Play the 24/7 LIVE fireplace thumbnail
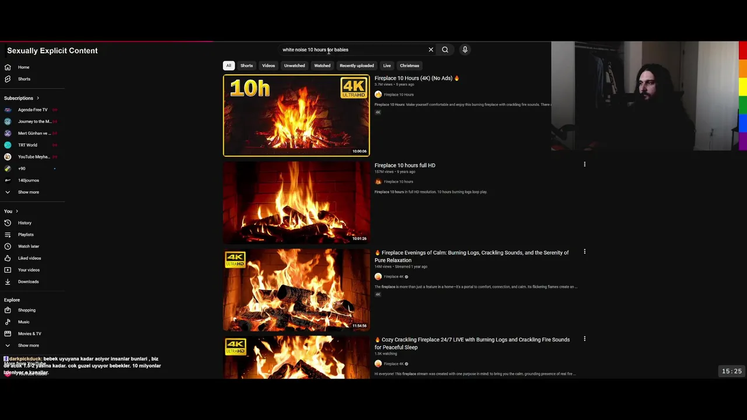The height and width of the screenshot is (420, 747). click(x=296, y=358)
